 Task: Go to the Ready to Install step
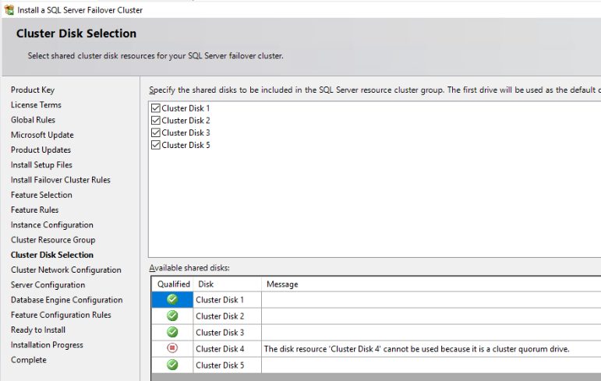click(38, 330)
